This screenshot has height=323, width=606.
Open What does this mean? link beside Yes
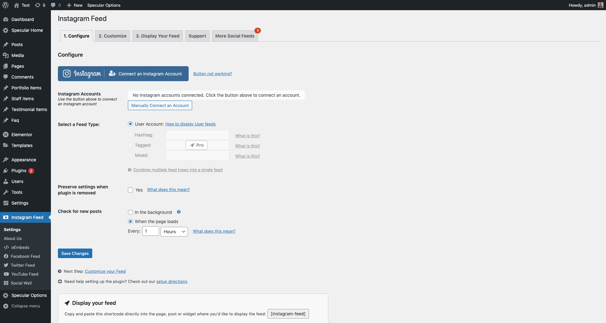[x=168, y=189]
